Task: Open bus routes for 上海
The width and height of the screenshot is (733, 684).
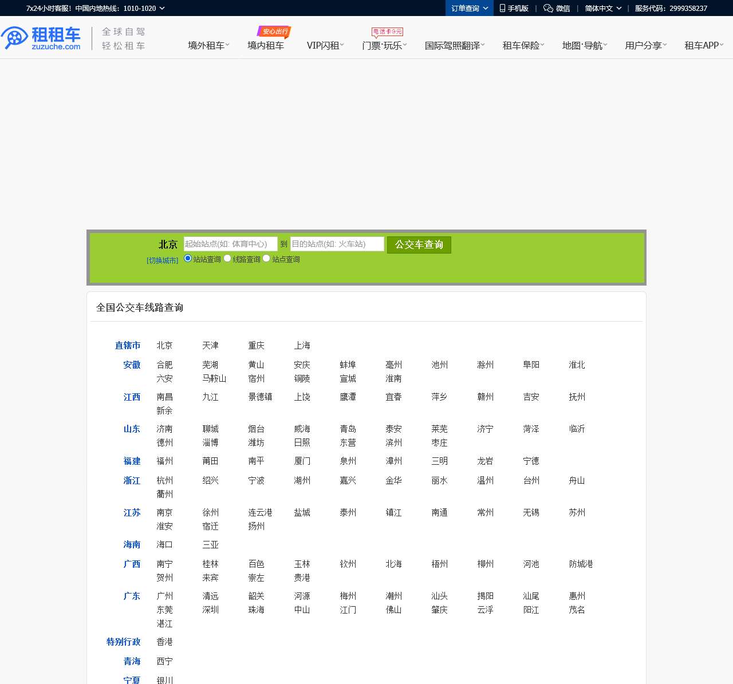Action: tap(302, 345)
